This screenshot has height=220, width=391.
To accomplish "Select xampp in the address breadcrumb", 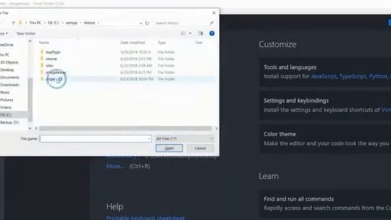I will coord(71,23).
